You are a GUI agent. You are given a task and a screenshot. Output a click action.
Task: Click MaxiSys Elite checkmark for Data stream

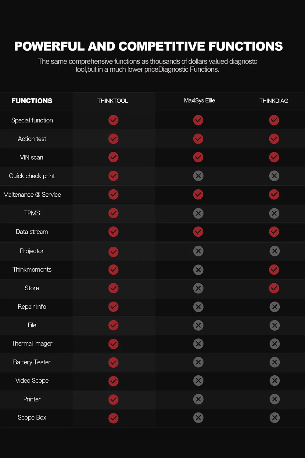pyautogui.click(x=198, y=232)
